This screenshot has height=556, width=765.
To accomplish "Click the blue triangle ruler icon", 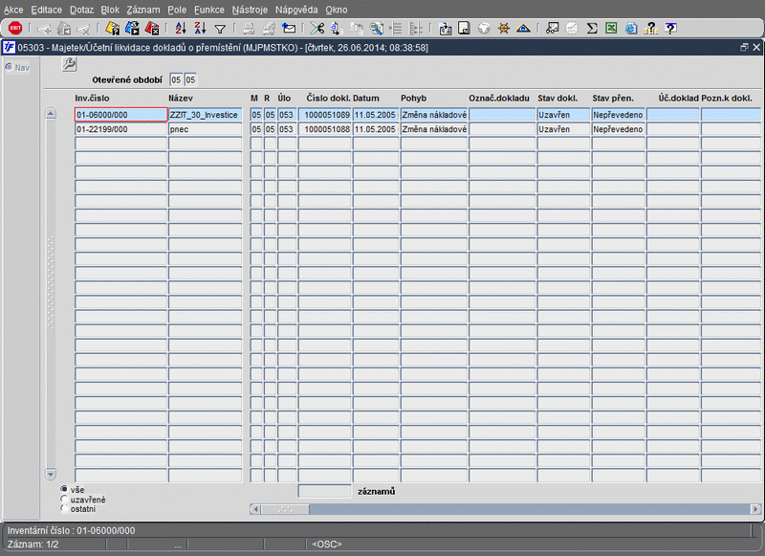I will pos(523,29).
